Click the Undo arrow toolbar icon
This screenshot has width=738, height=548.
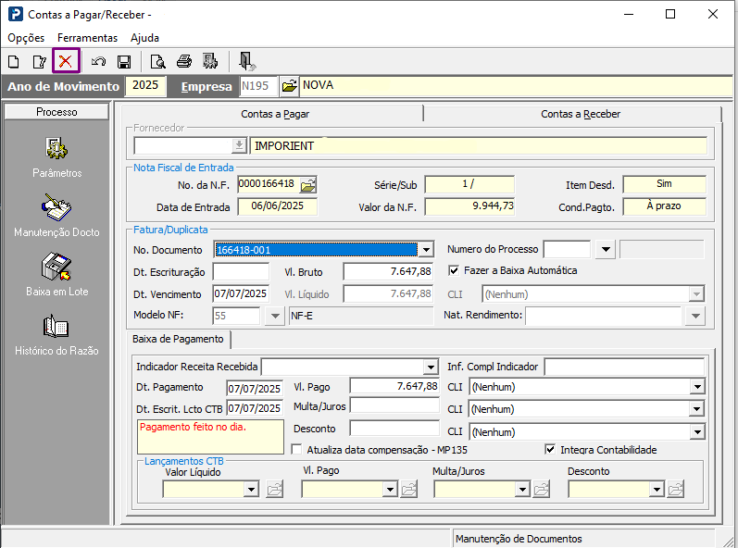[98, 62]
